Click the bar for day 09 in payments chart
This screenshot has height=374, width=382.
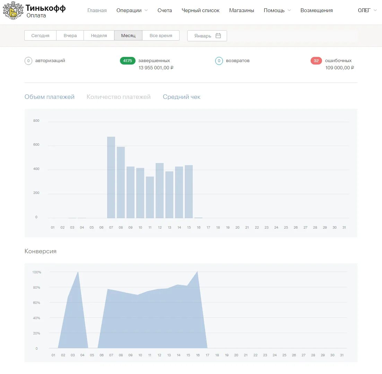pyautogui.click(x=131, y=192)
